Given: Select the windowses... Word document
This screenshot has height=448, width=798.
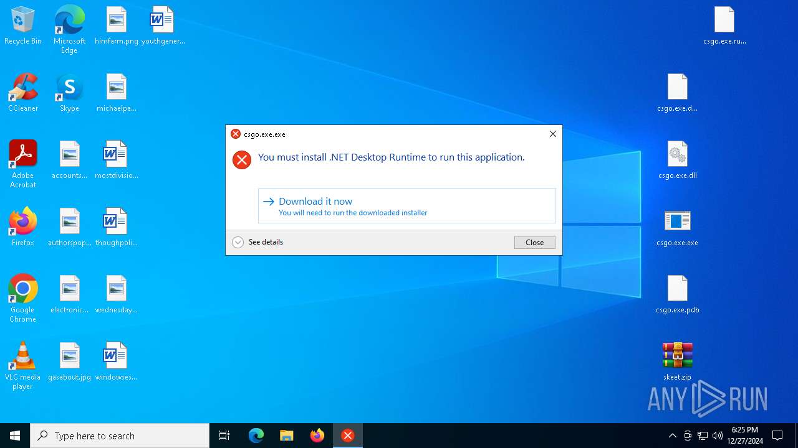Looking at the screenshot, I should (x=117, y=362).
